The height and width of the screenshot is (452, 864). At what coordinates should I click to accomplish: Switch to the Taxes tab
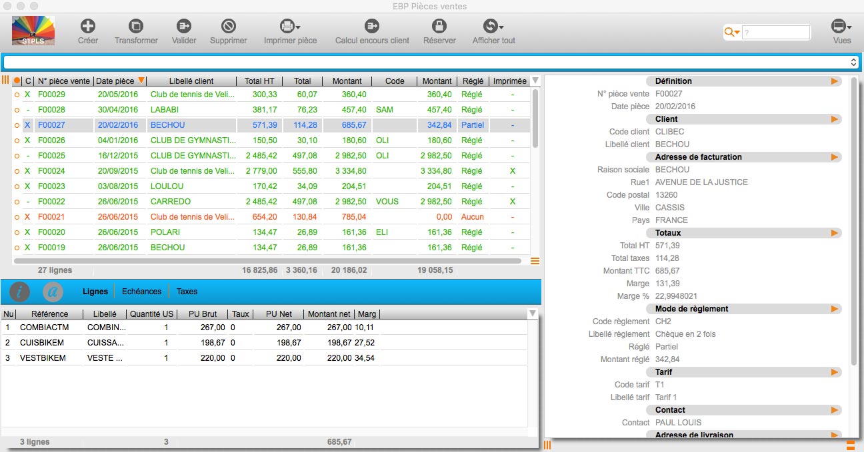click(187, 292)
